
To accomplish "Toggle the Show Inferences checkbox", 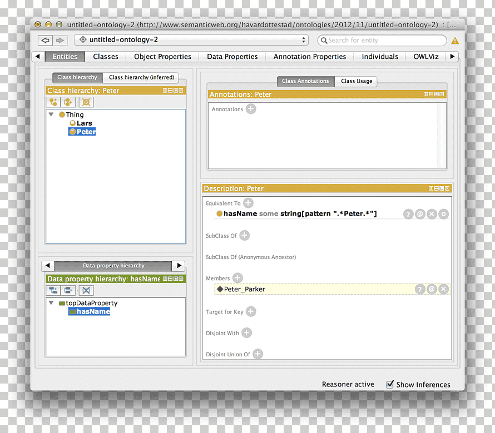I will 389,385.
